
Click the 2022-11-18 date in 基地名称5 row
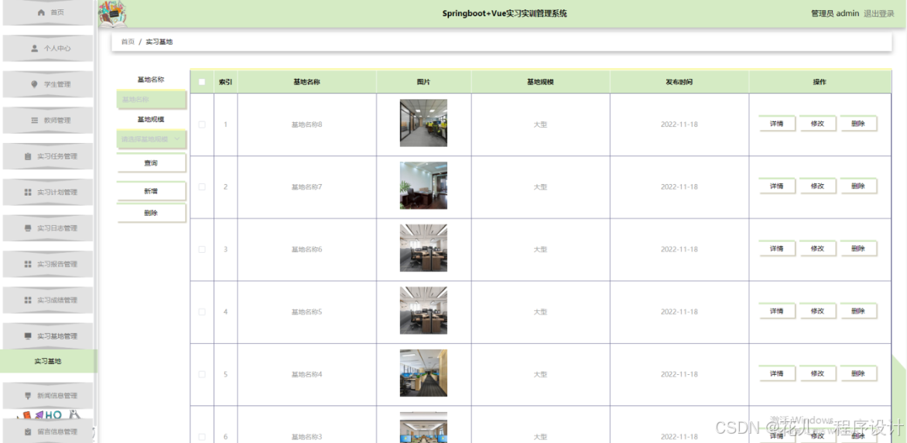tap(679, 312)
